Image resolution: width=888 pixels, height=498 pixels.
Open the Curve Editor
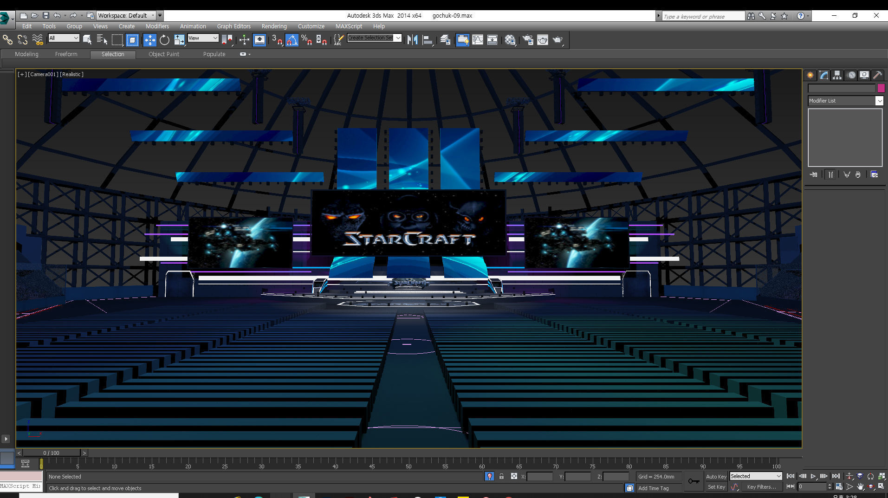tap(478, 40)
